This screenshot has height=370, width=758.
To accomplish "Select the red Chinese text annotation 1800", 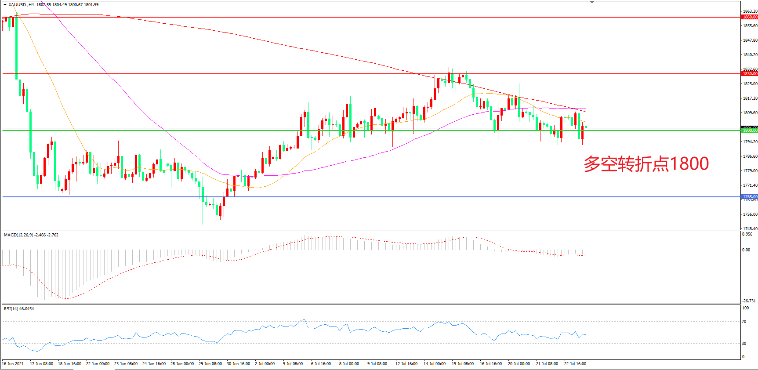I will [x=646, y=164].
